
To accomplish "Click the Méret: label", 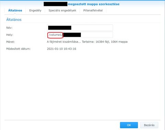I will (x=11, y=42).
